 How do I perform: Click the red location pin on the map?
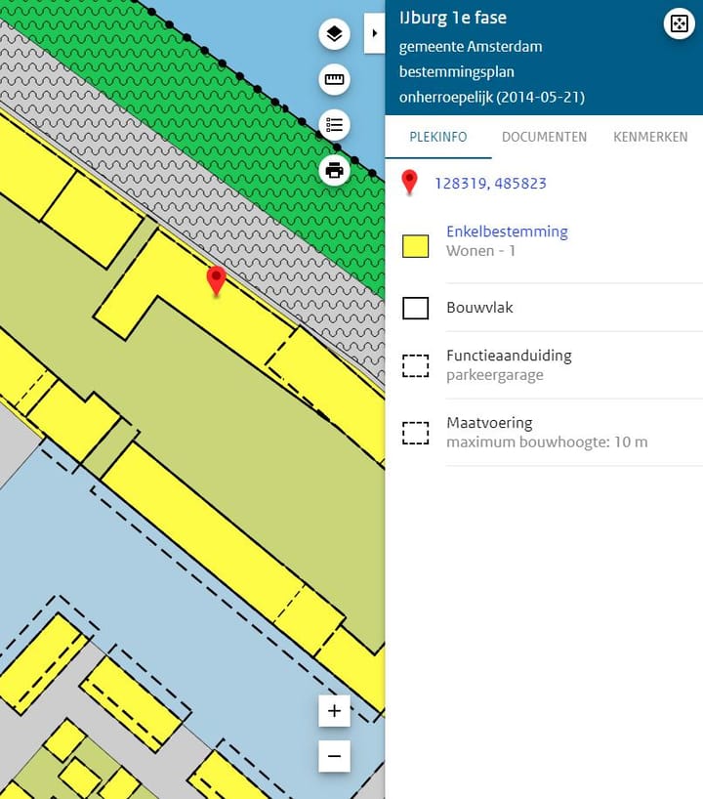pos(216,280)
